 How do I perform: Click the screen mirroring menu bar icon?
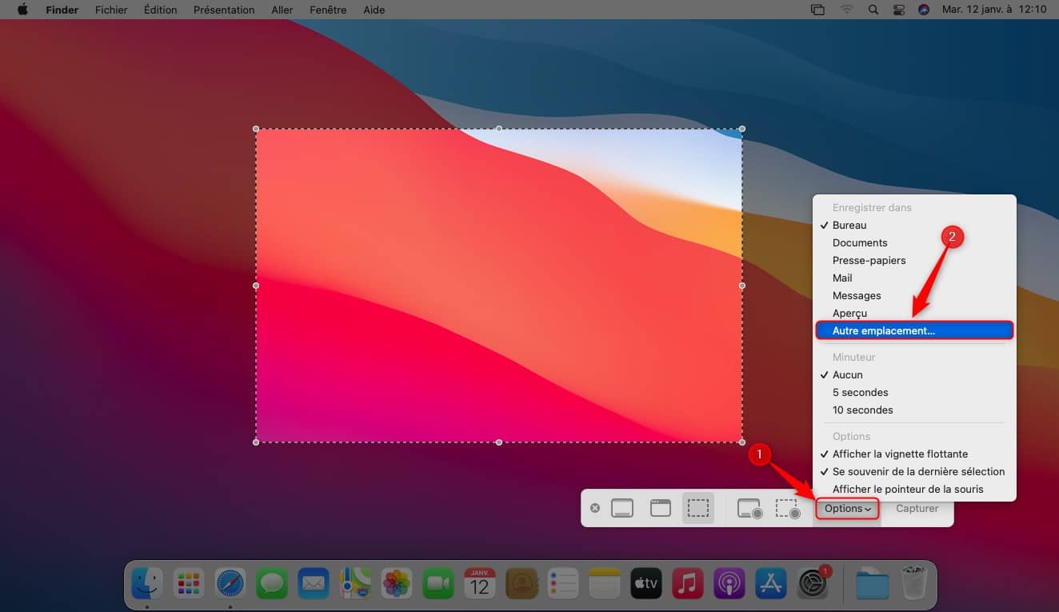(817, 10)
